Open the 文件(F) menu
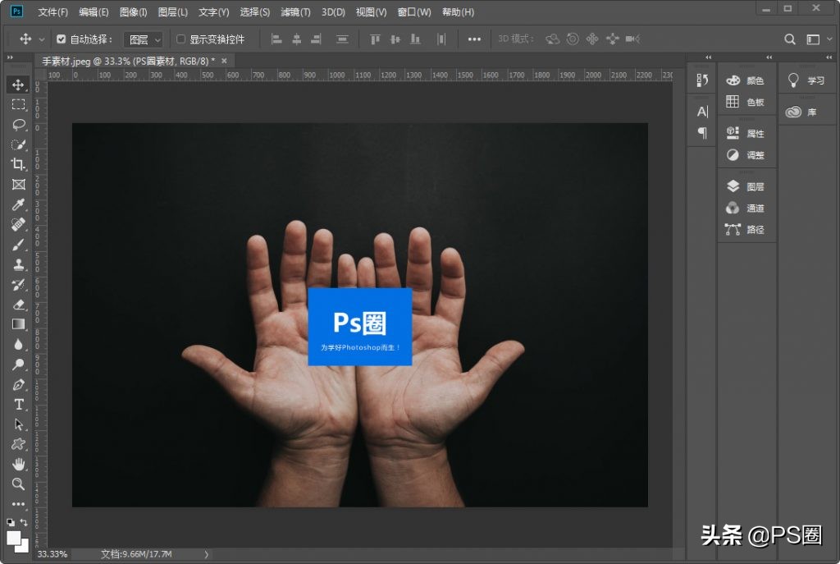 (x=53, y=11)
